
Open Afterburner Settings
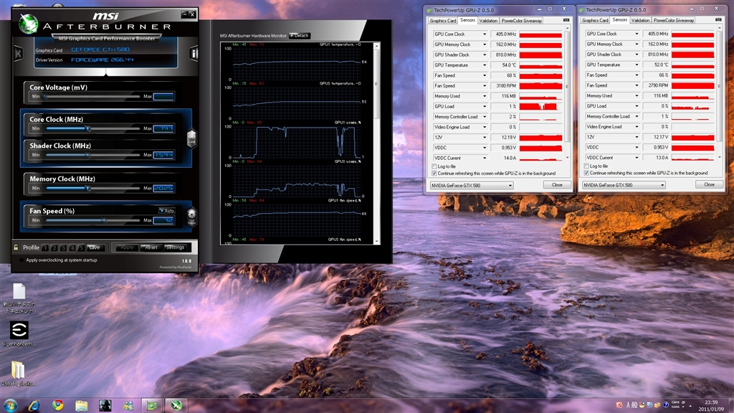pyautogui.click(x=175, y=247)
